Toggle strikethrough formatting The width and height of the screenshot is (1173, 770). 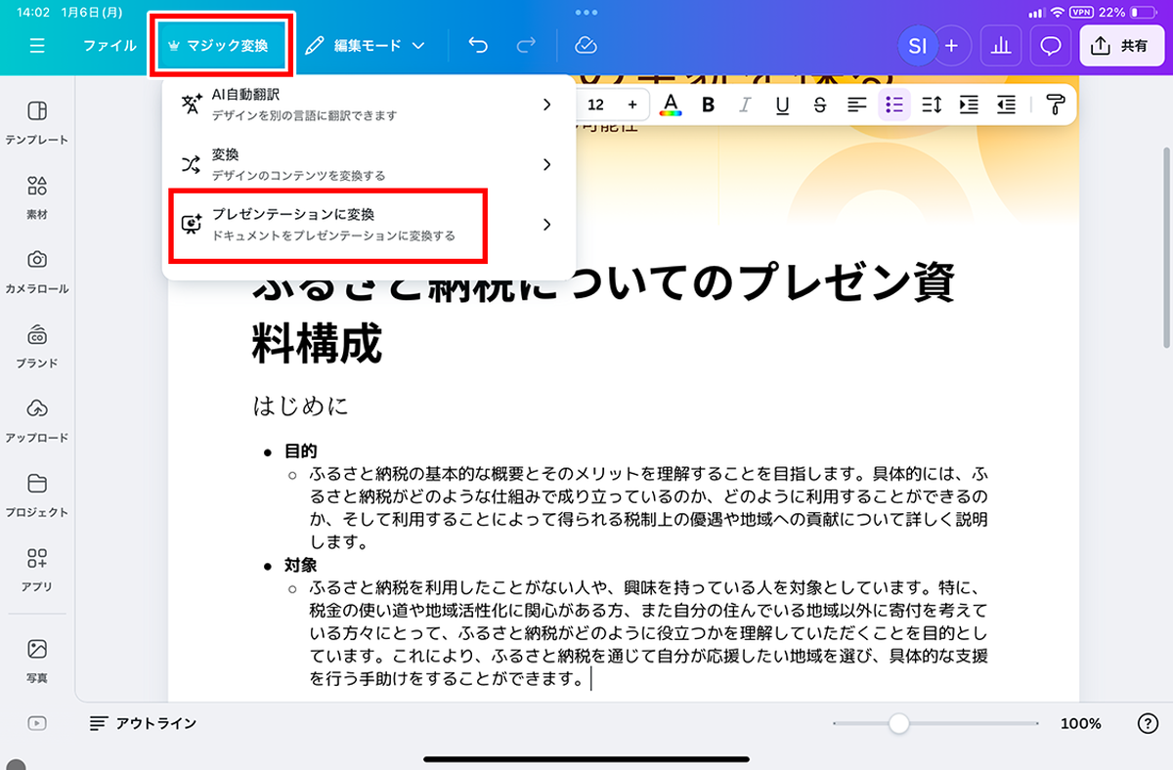click(x=820, y=105)
